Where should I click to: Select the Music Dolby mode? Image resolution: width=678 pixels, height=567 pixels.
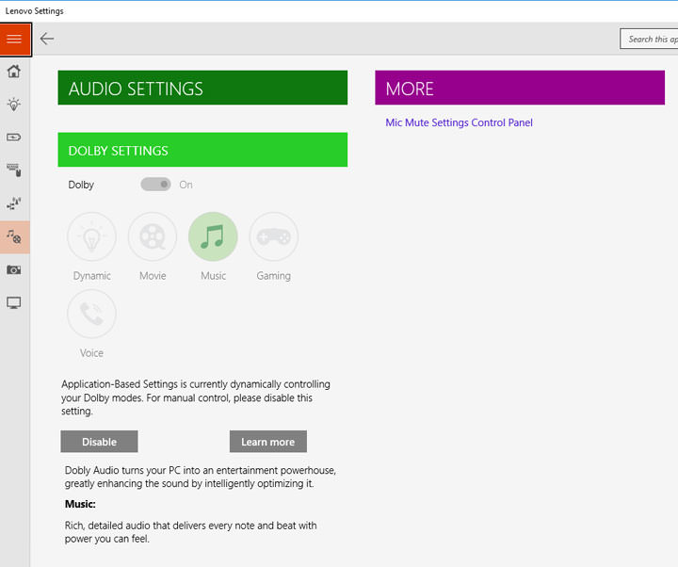coord(213,236)
